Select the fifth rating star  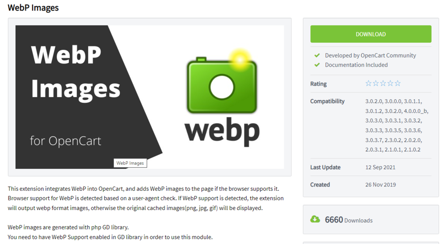point(398,83)
